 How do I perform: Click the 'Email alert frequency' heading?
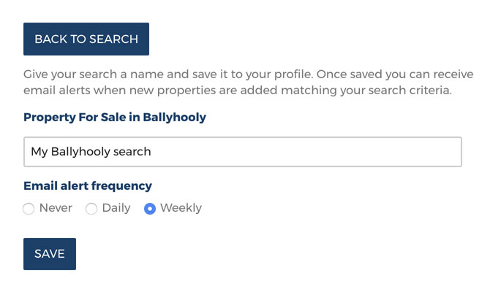click(88, 185)
